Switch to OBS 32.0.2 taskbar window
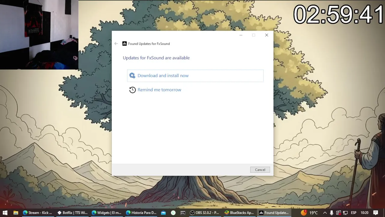The image size is (385, 217). (205, 213)
